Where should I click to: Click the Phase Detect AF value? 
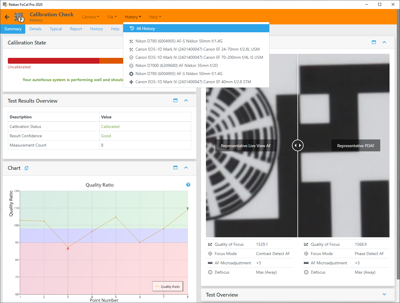click(x=369, y=254)
